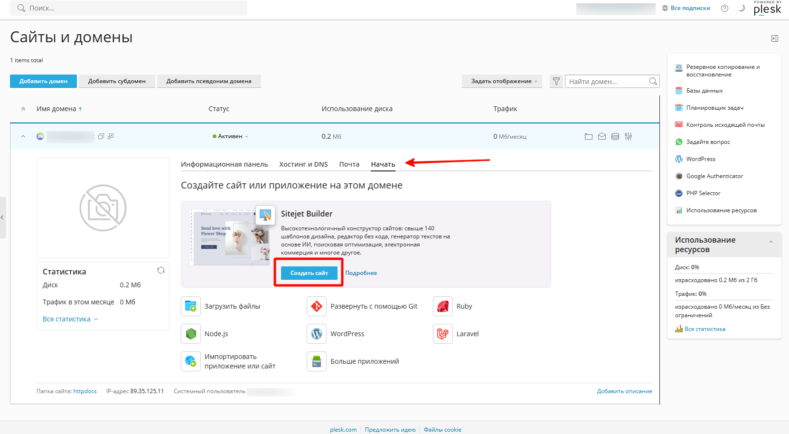Click the Upload files icon
This screenshot has width=789, height=434.
click(191, 306)
